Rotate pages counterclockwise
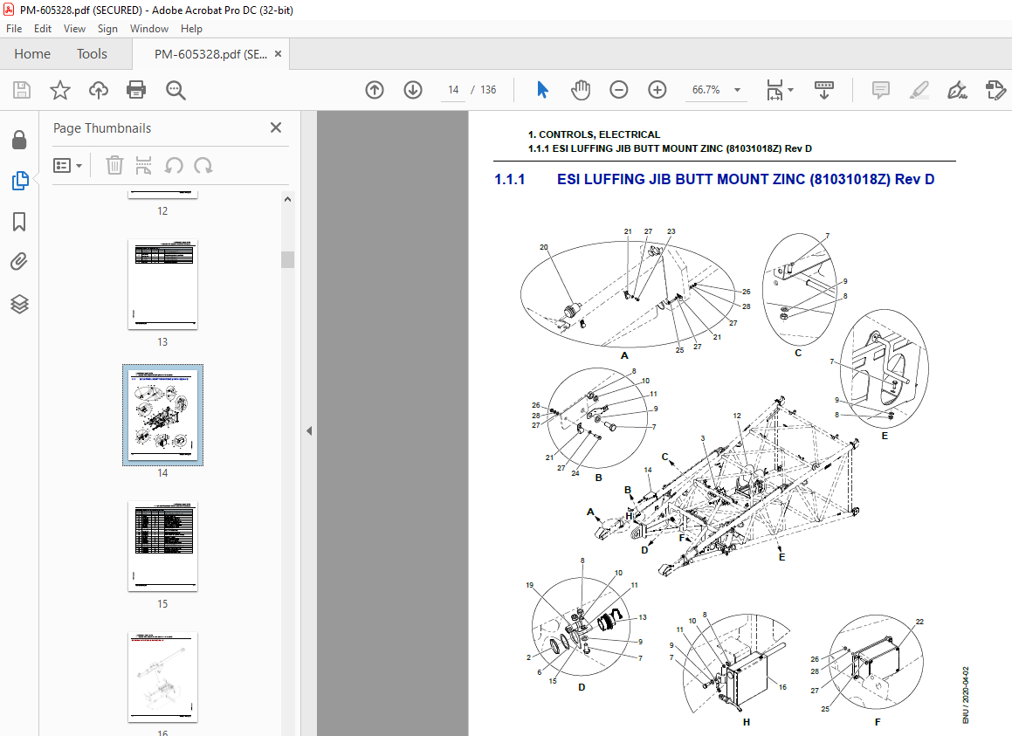1012x736 pixels. 174,165
